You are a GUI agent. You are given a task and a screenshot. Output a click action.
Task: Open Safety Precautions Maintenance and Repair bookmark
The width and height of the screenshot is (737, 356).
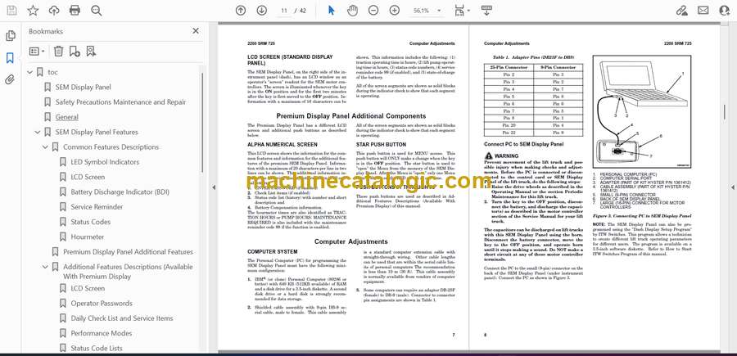click(121, 102)
